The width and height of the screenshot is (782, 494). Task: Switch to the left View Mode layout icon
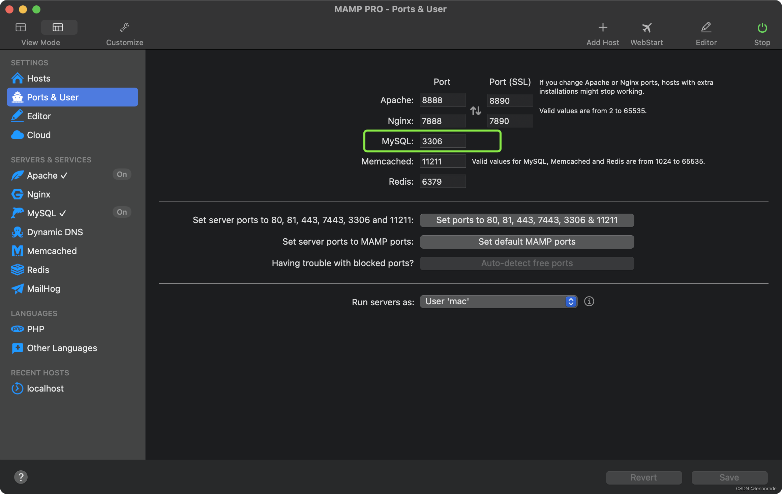[x=21, y=27]
